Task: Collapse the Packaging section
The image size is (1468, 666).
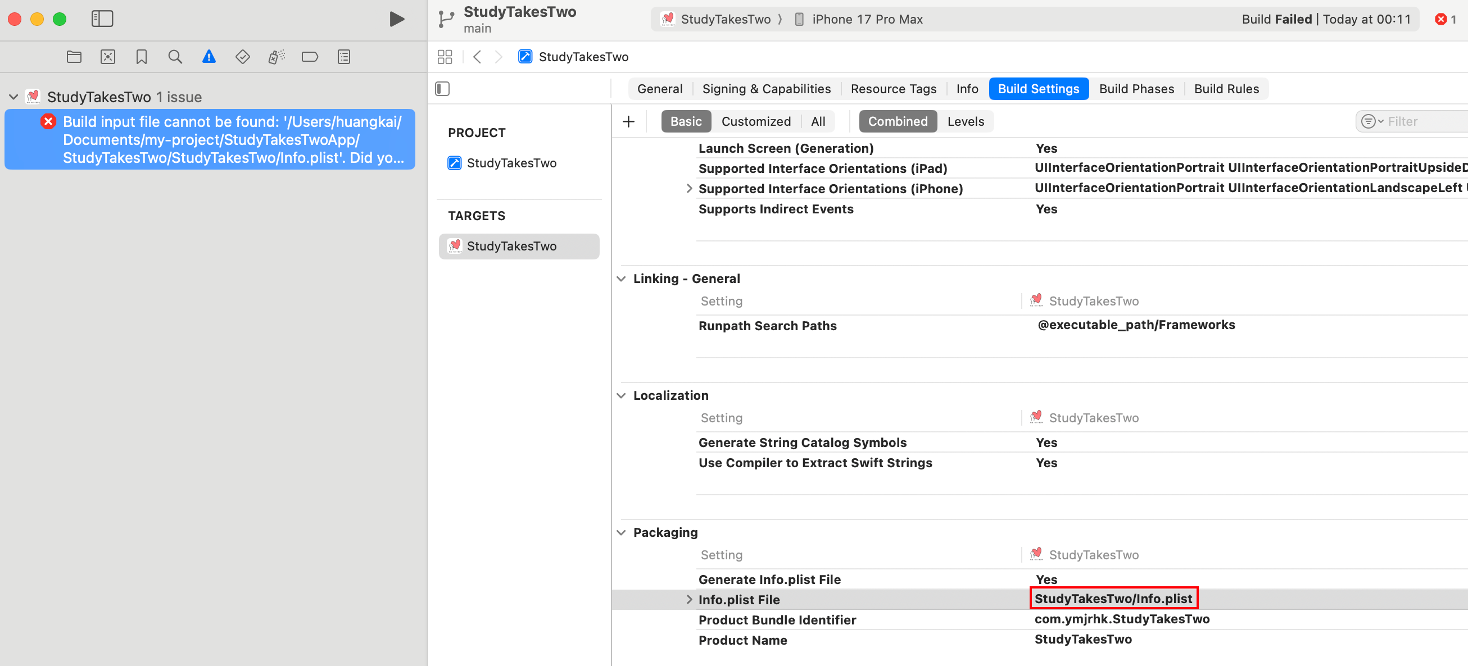Action: (621, 532)
